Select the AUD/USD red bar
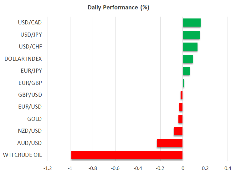This screenshot has width=236, height=174. (170, 143)
